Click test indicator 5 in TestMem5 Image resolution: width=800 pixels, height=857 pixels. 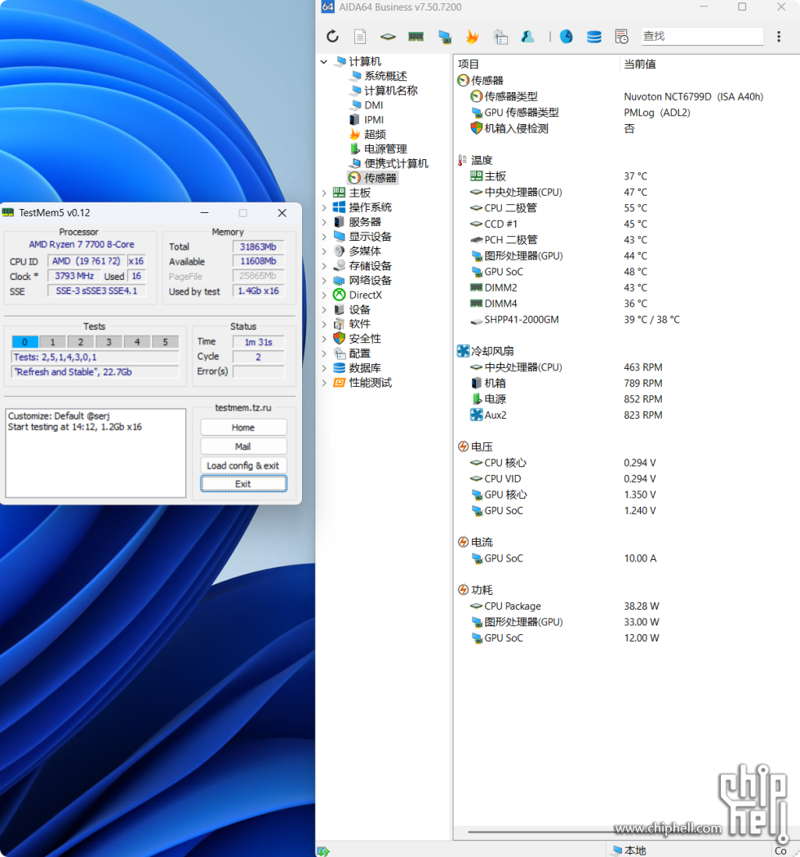pyautogui.click(x=165, y=342)
